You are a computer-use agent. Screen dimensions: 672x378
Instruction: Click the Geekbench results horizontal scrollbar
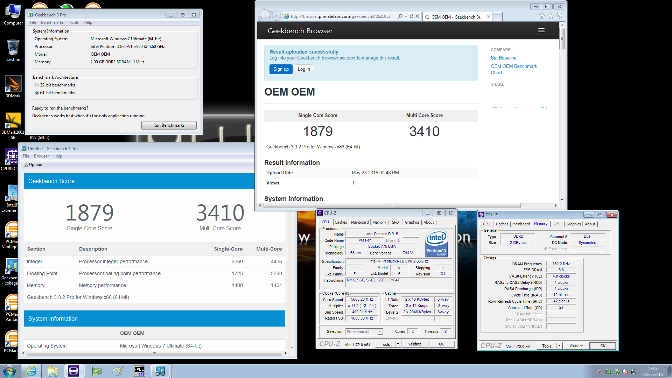tap(154, 353)
